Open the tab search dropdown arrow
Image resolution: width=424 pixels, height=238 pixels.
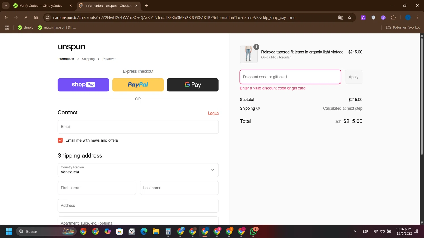(x=5, y=6)
